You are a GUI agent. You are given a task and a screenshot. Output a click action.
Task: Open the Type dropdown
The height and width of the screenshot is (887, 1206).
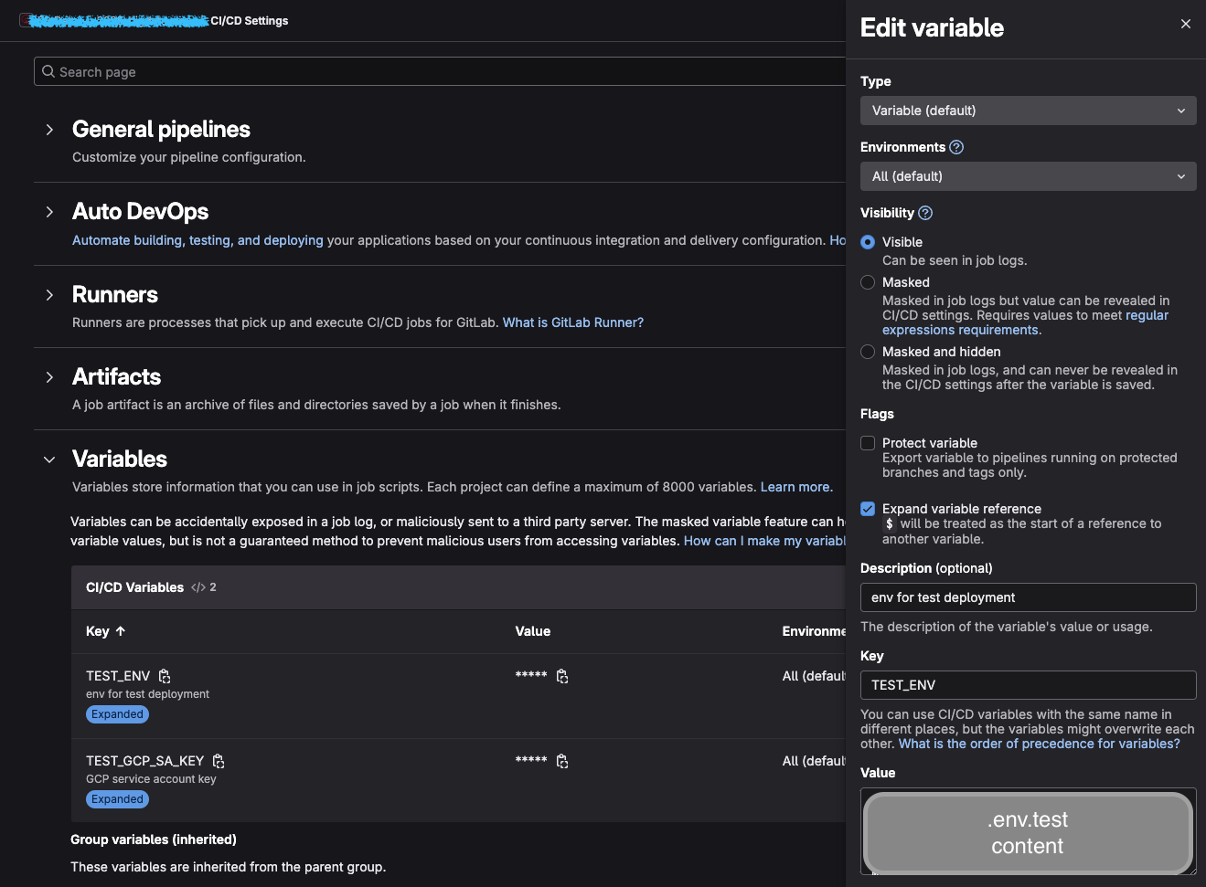click(x=1028, y=111)
